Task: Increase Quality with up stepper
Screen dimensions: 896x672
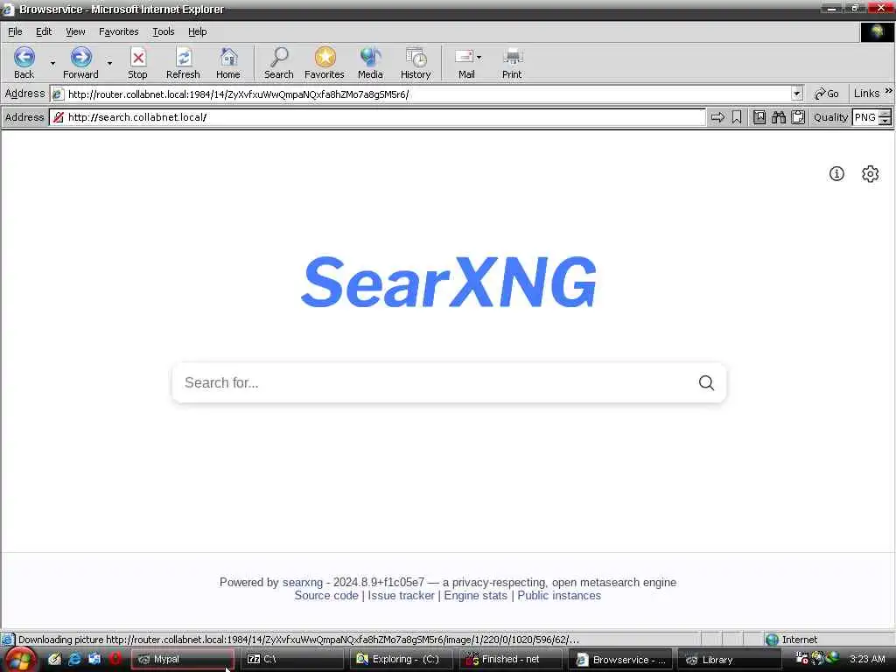Action: coord(885,114)
